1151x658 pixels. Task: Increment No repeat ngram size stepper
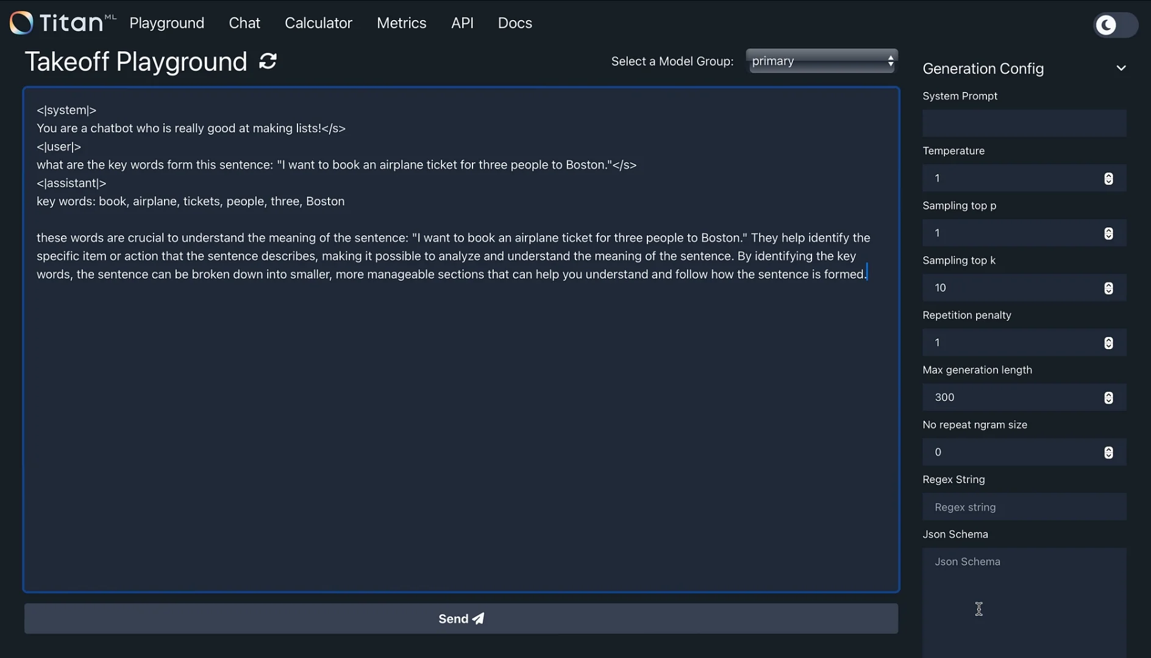(1108, 450)
